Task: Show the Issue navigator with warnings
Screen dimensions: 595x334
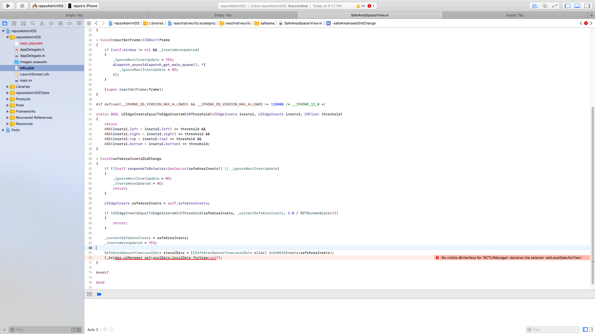Action: (42, 23)
